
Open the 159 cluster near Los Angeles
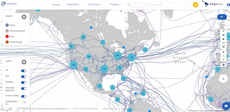(74, 65)
